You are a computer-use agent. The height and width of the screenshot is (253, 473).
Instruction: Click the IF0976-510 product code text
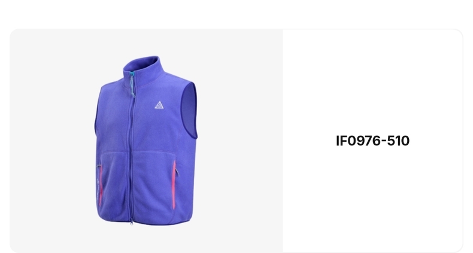372,141
